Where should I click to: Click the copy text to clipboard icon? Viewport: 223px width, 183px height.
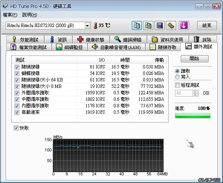tap(137, 25)
